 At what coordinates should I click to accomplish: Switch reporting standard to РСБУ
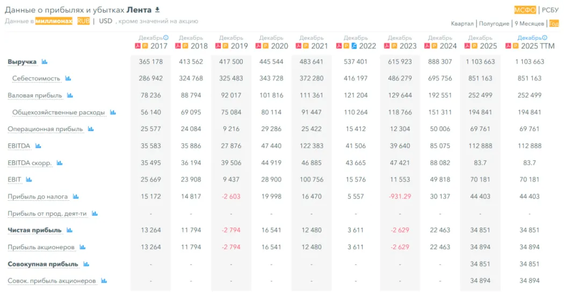550,10
